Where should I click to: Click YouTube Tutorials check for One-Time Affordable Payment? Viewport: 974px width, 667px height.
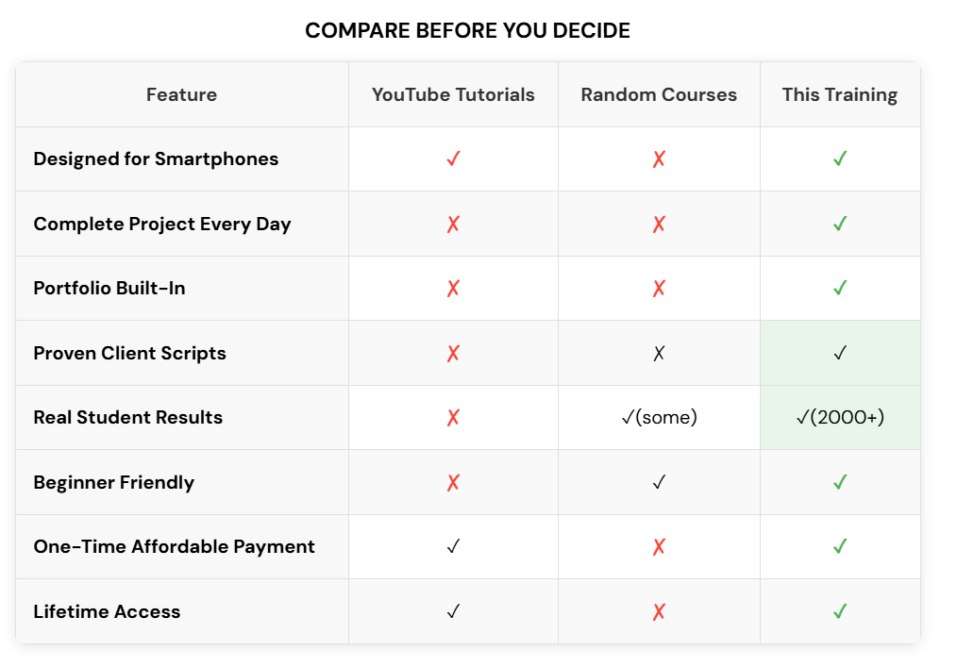[453, 546]
